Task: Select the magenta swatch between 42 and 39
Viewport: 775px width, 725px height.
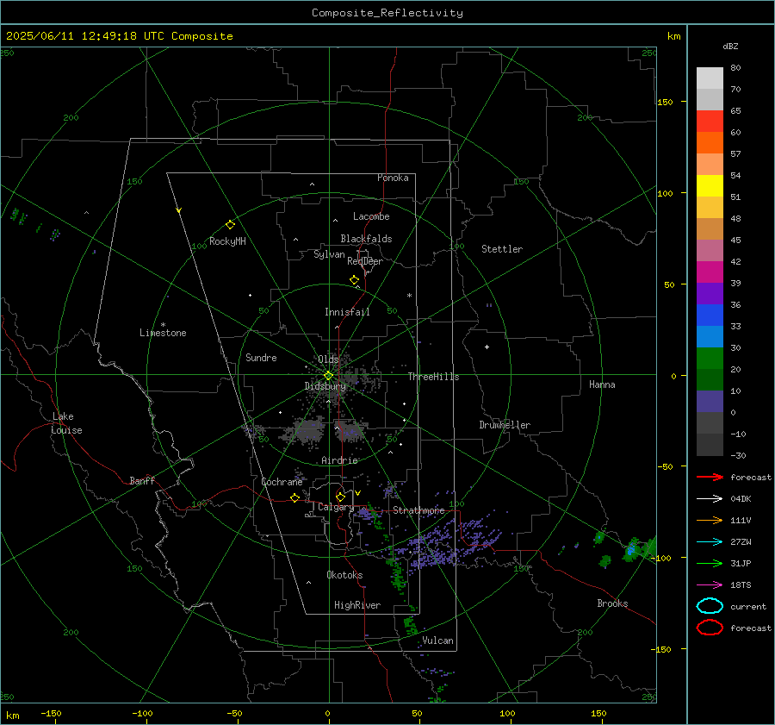Action: click(710, 272)
